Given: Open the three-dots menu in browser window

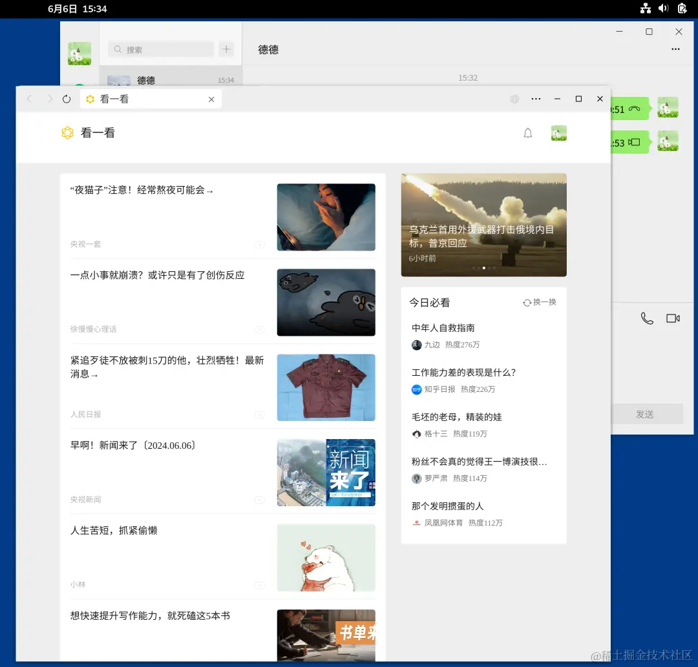Looking at the screenshot, I should pos(536,99).
